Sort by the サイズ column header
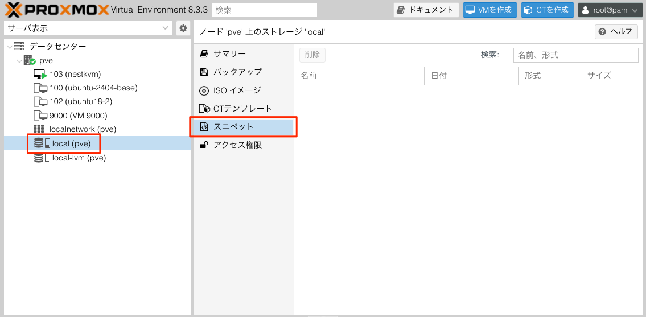Screen dimensions: 646x317 point(611,76)
